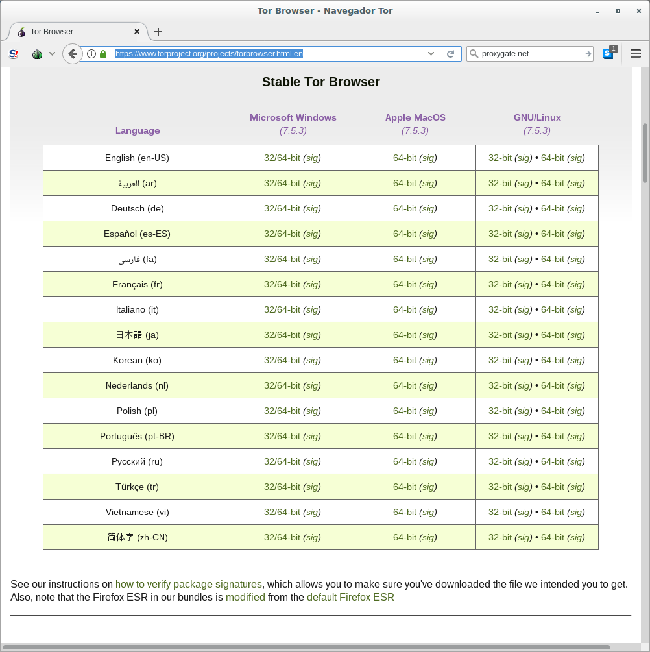The width and height of the screenshot is (650, 652).
Task: Open the Tor onion button
Action: (38, 54)
